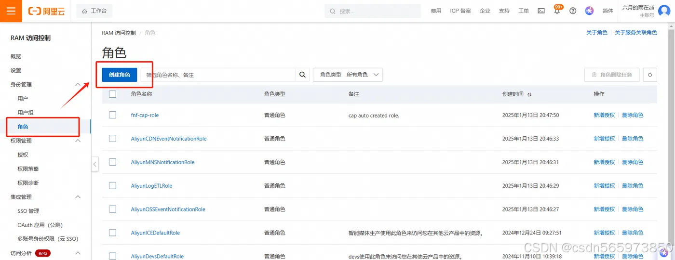Viewport: 675px width, 260px height.
Task: Open the 支持 menu
Action: click(x=504, y=11)
